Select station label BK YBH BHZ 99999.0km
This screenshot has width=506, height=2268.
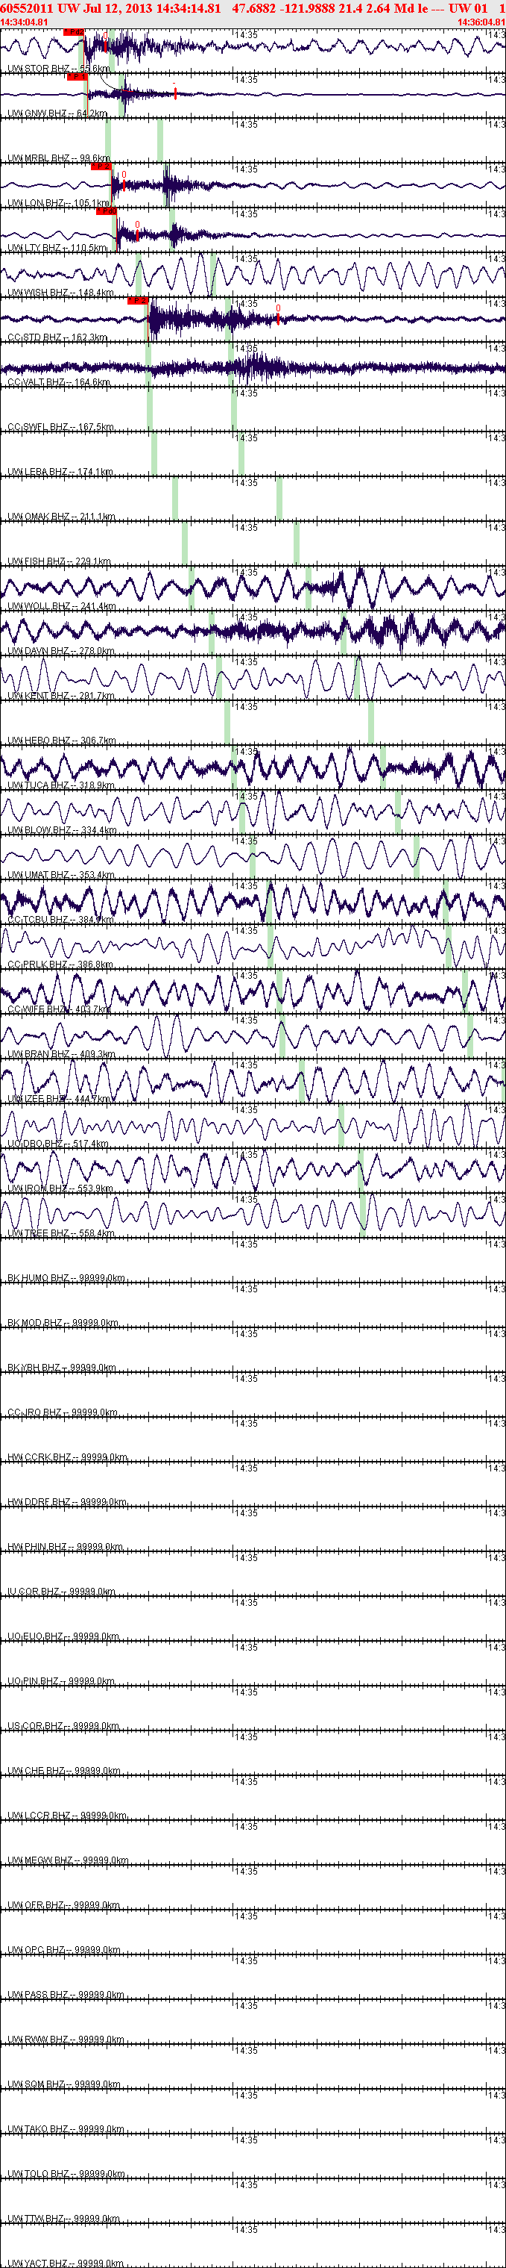pyautogui.click(x=62, y=1368)
